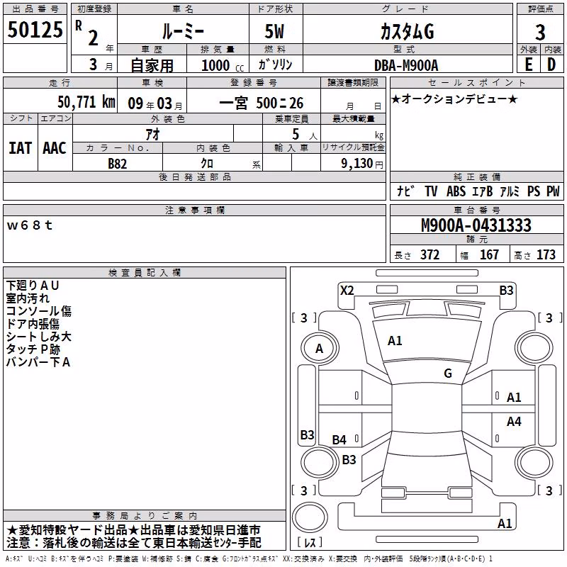
Task: Click the interior grade D
Action: point(551,64)
